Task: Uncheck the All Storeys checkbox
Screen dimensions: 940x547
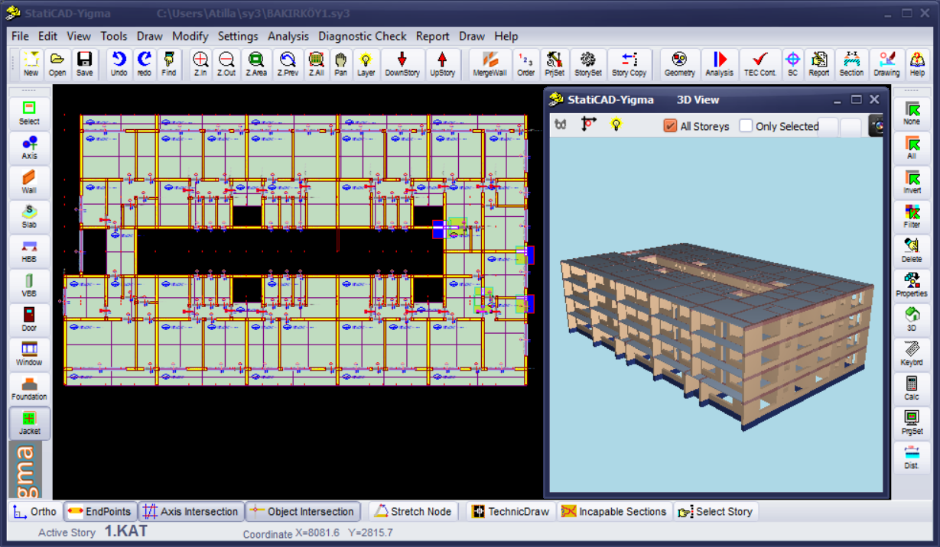Action: (671, 126)
